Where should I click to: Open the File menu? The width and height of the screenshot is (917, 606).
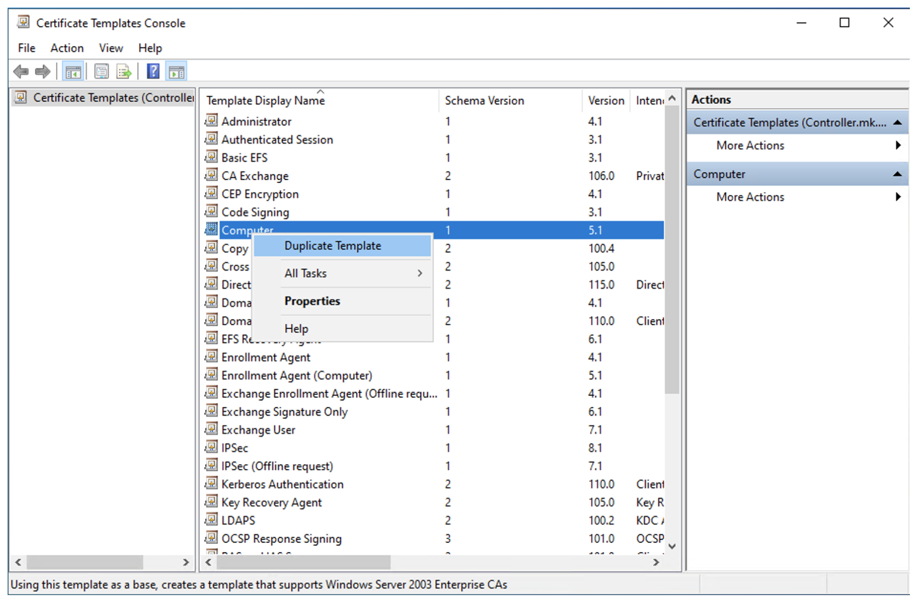[x=27, y=48]
